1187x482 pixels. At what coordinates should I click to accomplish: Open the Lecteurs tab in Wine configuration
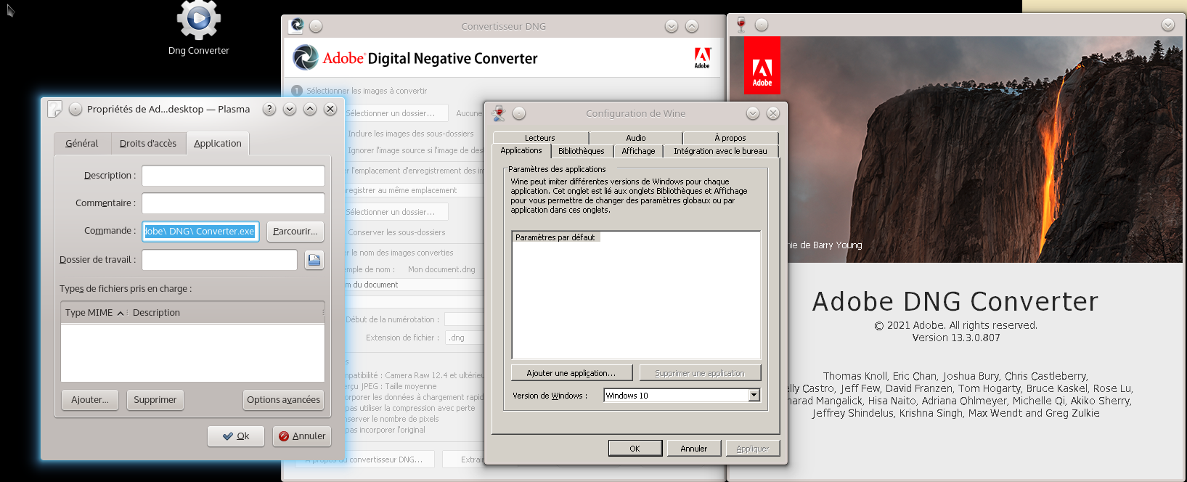tap(540, 138)
